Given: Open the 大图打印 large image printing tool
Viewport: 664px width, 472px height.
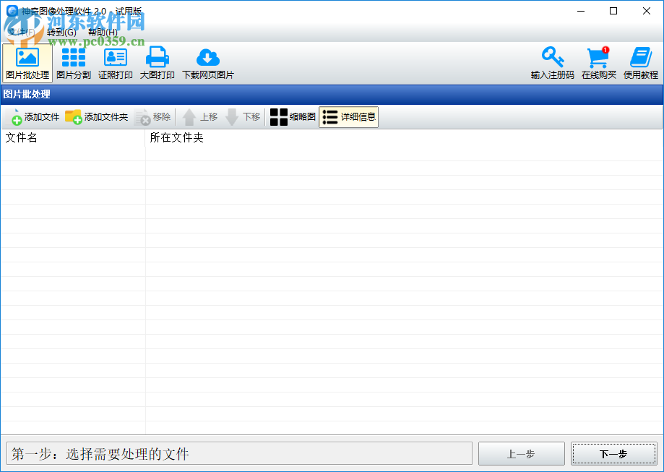Looking at the screenshot, I should pyautogui.click(x=157, y=62).
